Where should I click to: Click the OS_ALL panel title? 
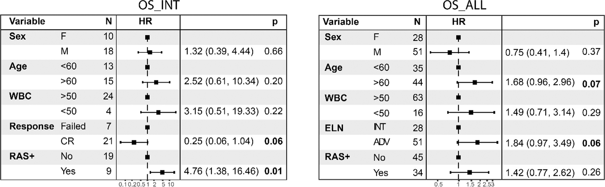pos(464,6)
